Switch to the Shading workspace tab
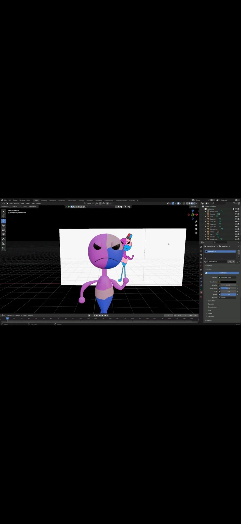 81,200
